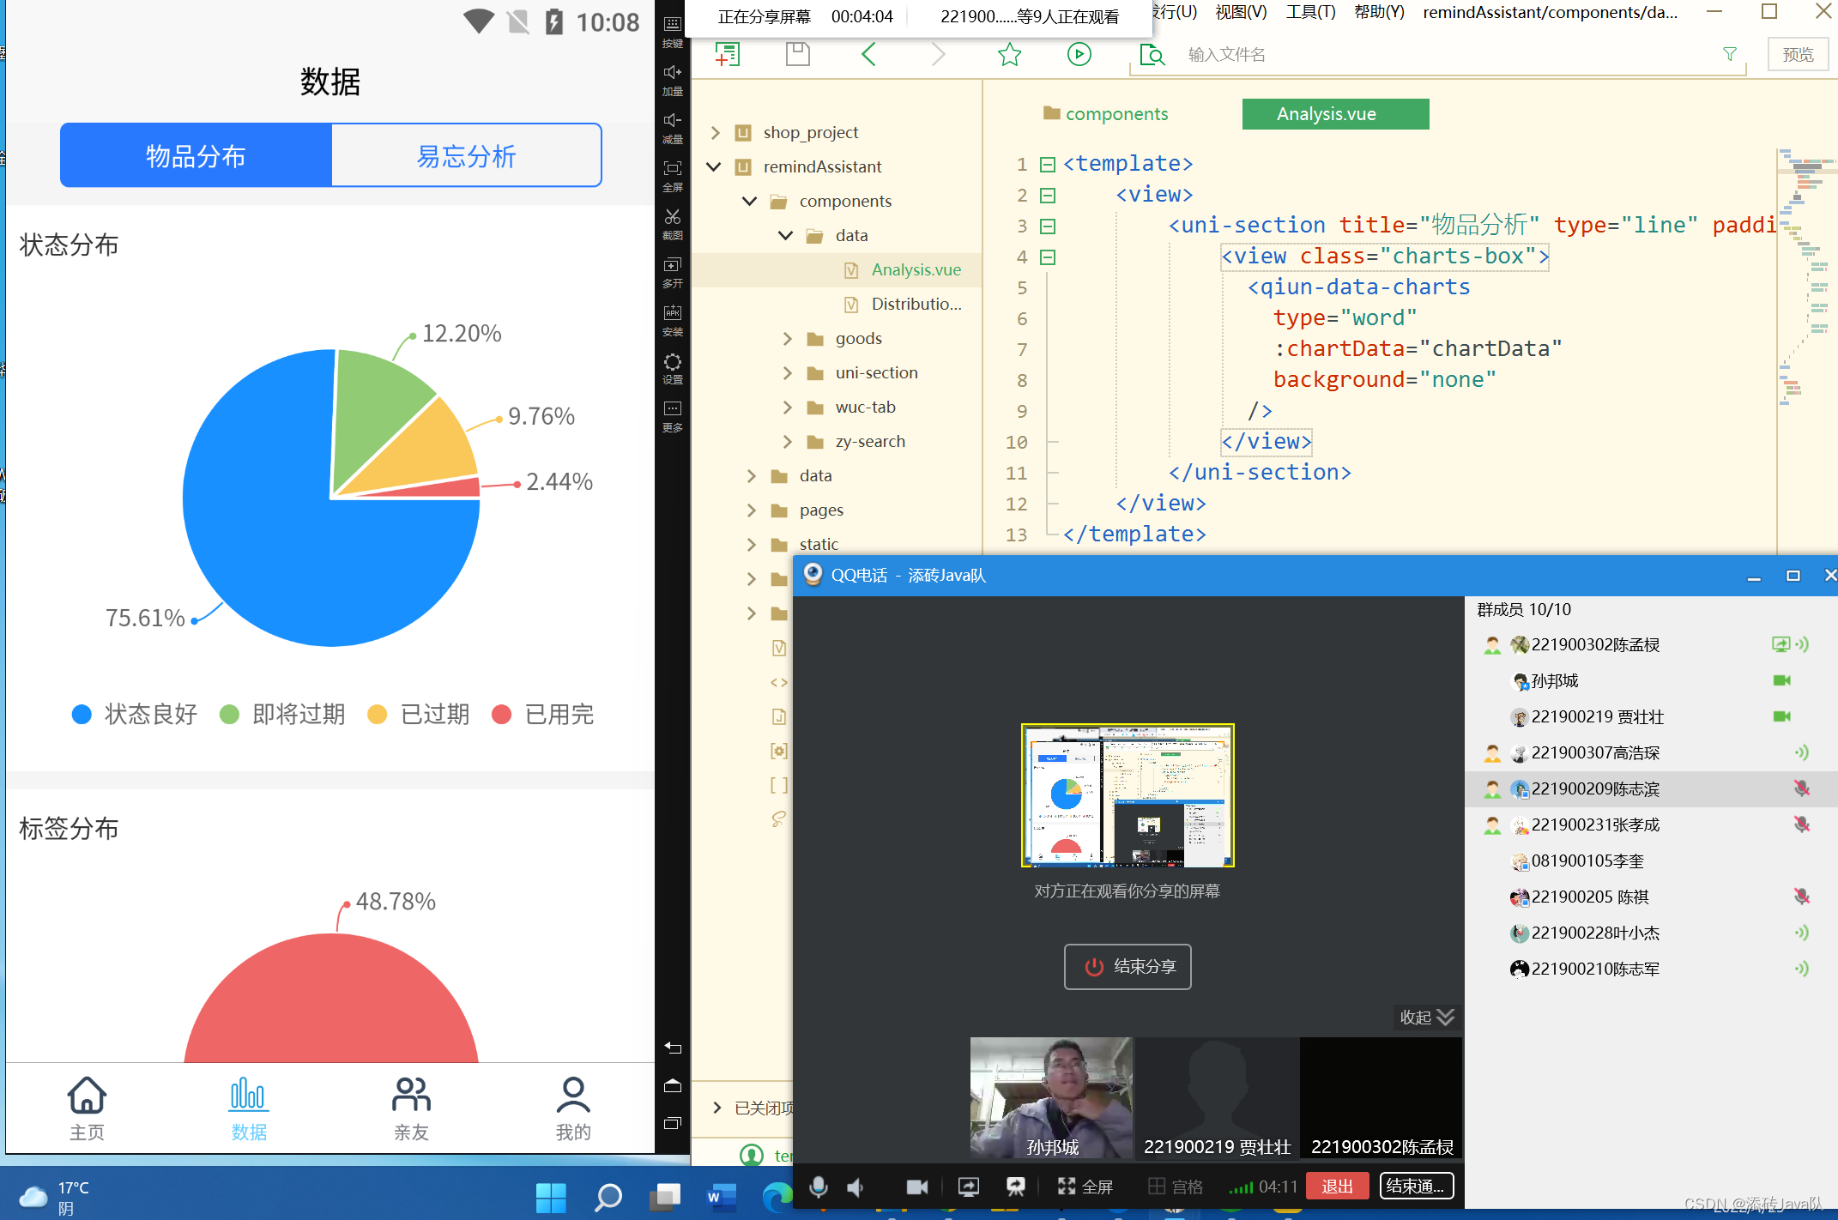
Task: Click the shared screen preview thumbnail
Action: (1128, 795)
